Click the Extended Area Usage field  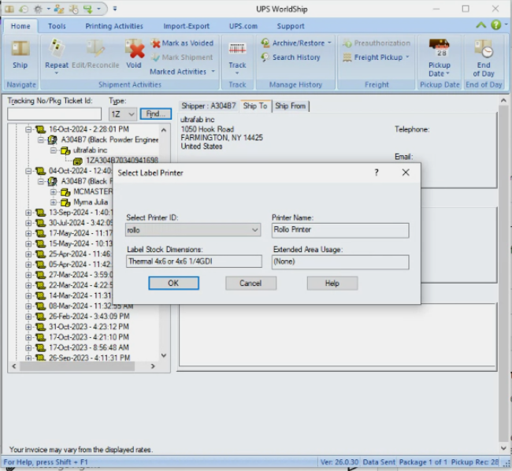click(x=340, y=261)
